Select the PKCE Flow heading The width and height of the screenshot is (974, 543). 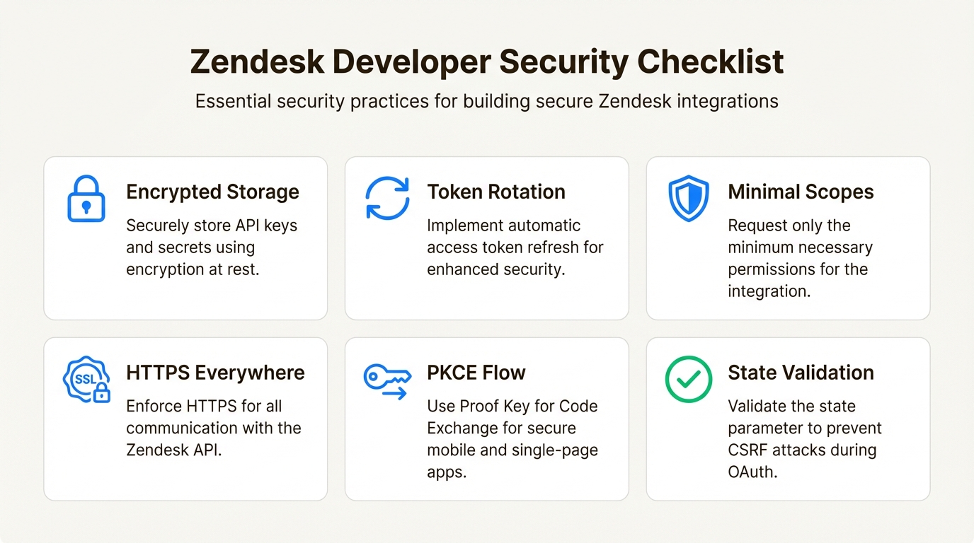pos(476,373)
